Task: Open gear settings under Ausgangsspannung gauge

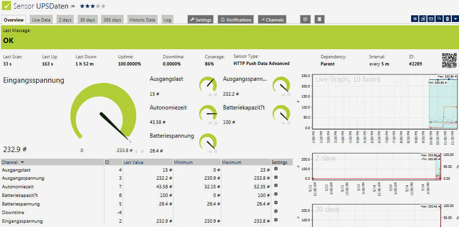Action: click(288, 95)
